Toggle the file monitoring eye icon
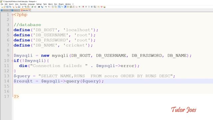The height and width of the screenshot is (120, 213). click(79, 7)
